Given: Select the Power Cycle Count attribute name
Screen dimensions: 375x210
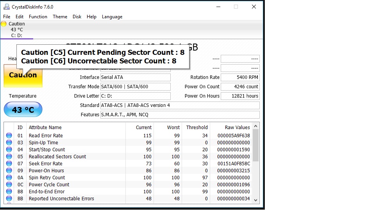Looking at the screenshot, I should tap(49, 184).
